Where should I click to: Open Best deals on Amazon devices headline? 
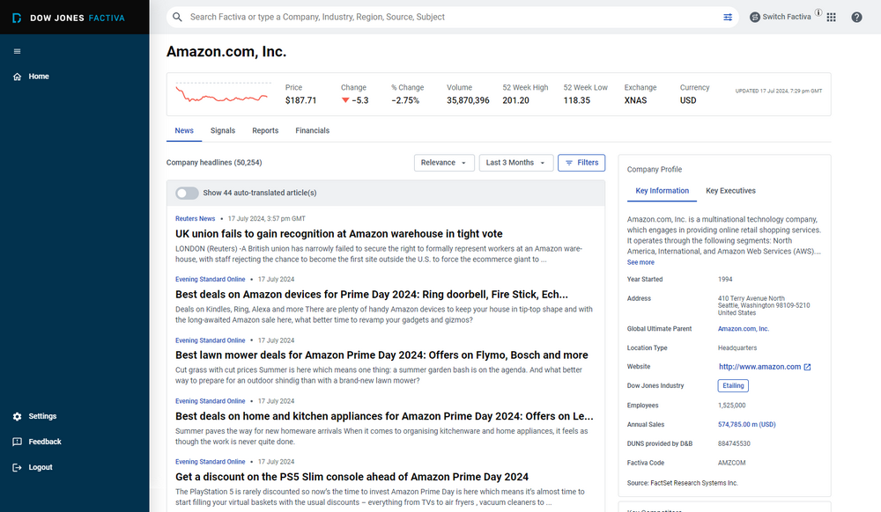point(372,295)
